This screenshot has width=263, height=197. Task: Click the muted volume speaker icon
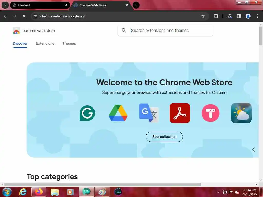(x=237, y=192)
